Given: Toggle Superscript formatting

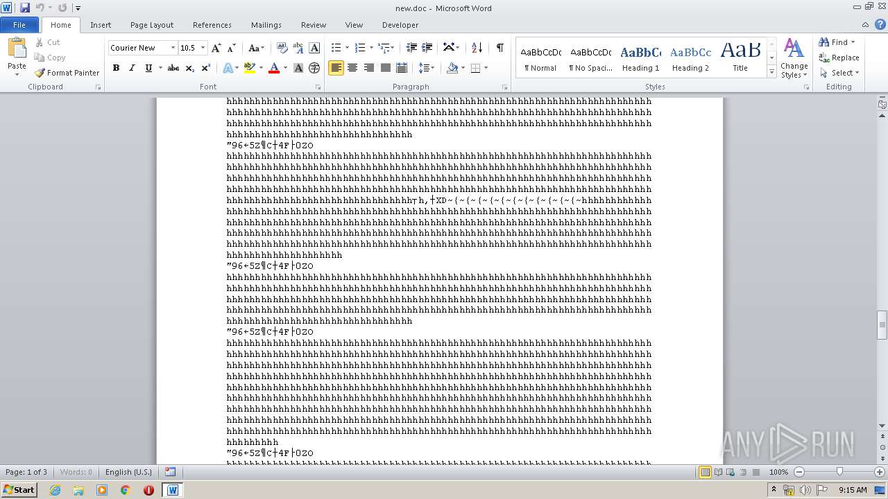Looking at the screenshot, I should click(206, 68).
